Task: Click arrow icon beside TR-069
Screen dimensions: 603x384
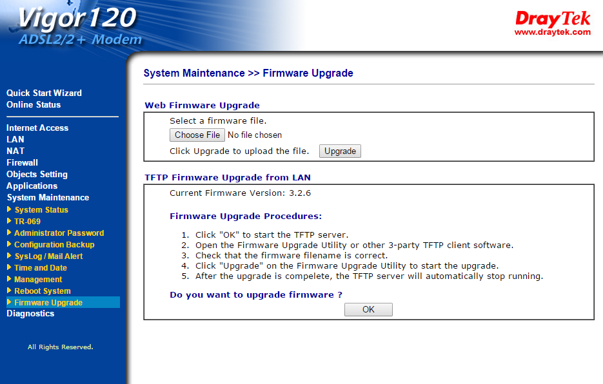Action: (9, 221)
